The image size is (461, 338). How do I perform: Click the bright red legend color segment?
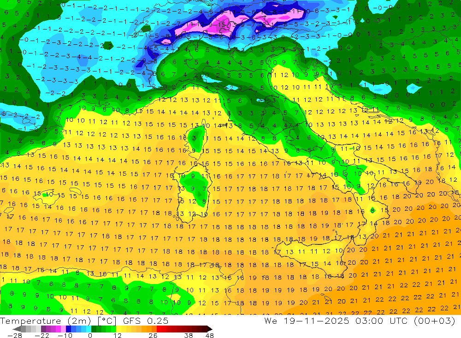pos(159,329)
